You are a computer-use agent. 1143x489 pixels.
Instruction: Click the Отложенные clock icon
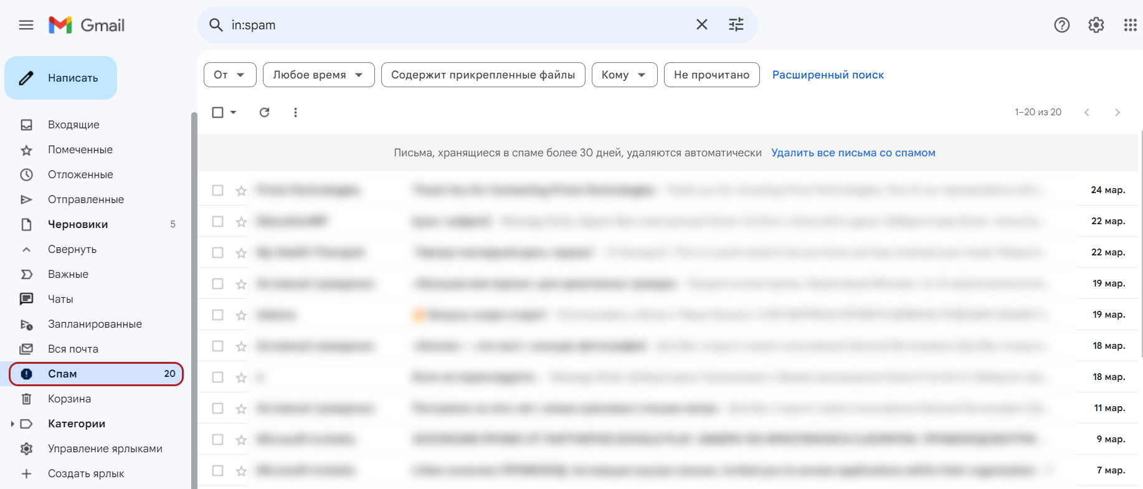[x=26, y=174]
